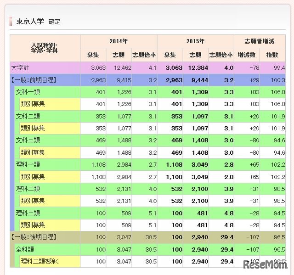The height and width of the screenshot is (275, 294).
Task: Click 類別募集 label under 理科一類
Action: (x=33, y=177)
